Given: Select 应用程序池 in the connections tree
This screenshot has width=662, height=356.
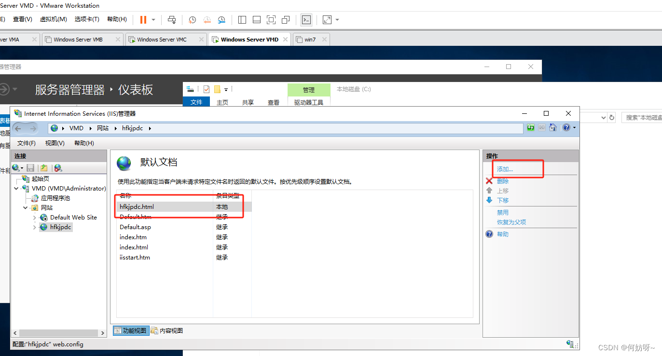Looking at the screenshot, I should tap(55, 198).
